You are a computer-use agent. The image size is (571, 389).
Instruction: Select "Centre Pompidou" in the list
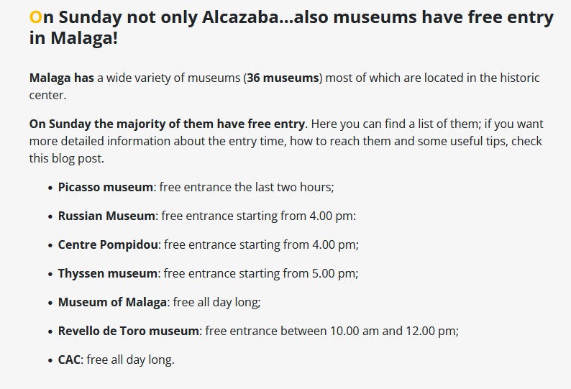108,244
